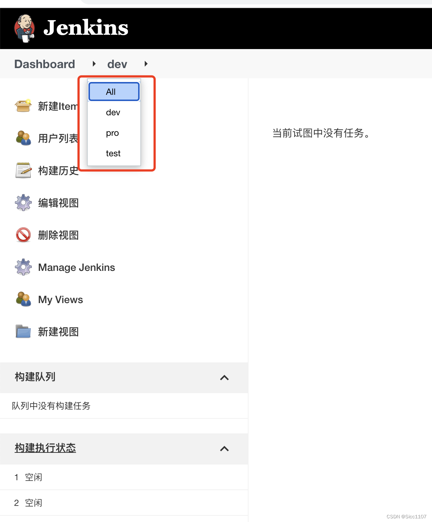This screenshot has height=522, width=432.
Task: Select executor row 1 空闲
Action: pyautogui.click(x=124, y=477)
